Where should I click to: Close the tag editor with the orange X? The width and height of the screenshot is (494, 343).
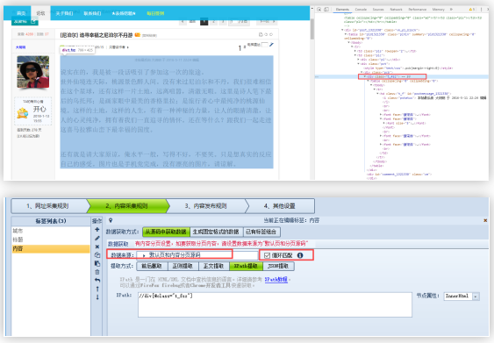click(x=485, y=220)
